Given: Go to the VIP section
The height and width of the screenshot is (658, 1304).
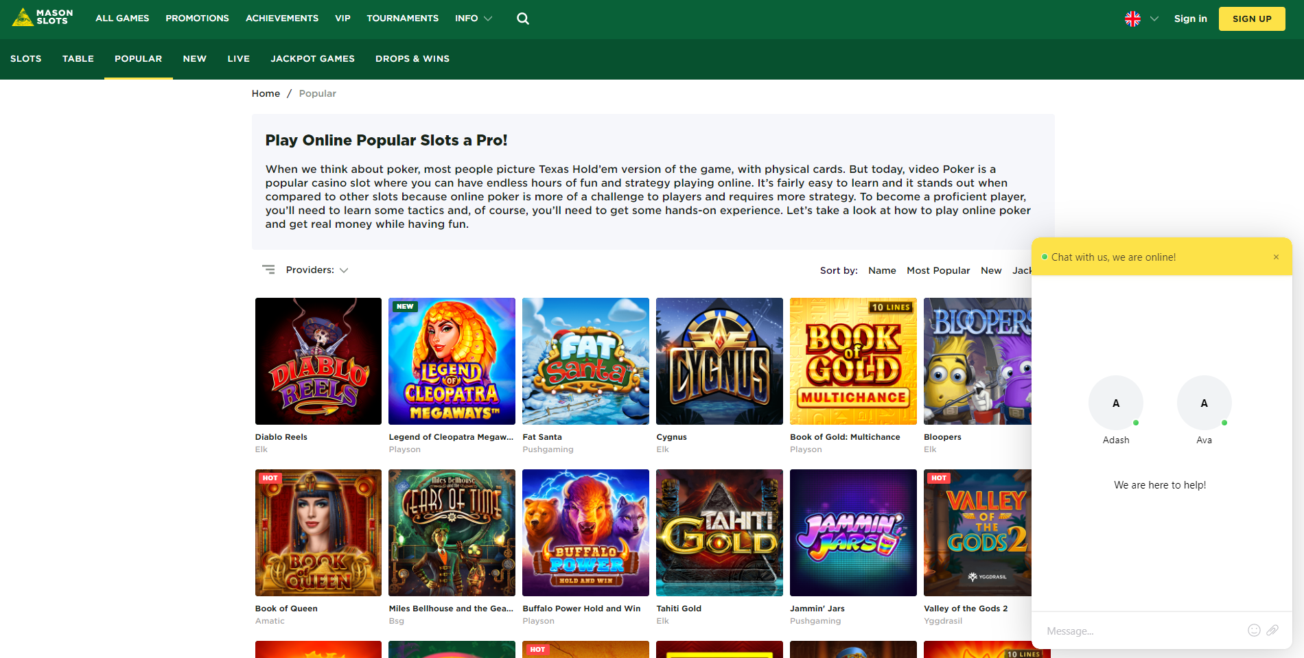Looking at the screenshot, I should click(342, 19).
